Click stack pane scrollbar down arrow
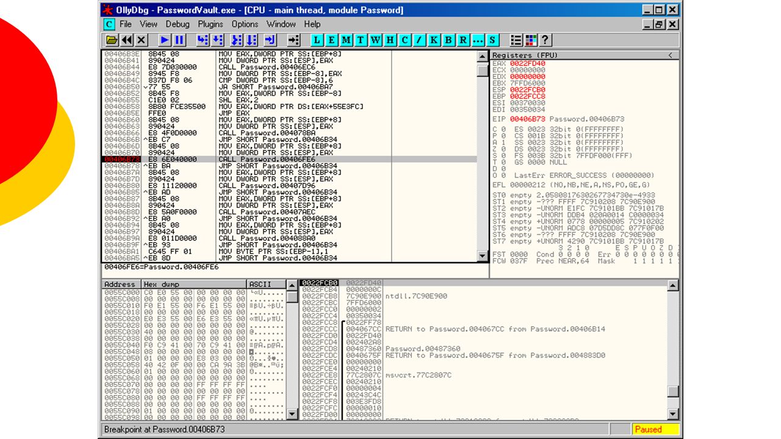This screenshot has width=781, height=439. [673, 415]
